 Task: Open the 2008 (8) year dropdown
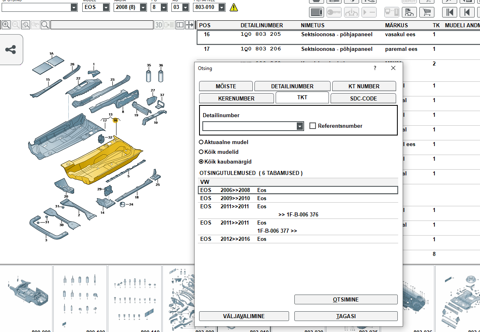tap(143, 7)
